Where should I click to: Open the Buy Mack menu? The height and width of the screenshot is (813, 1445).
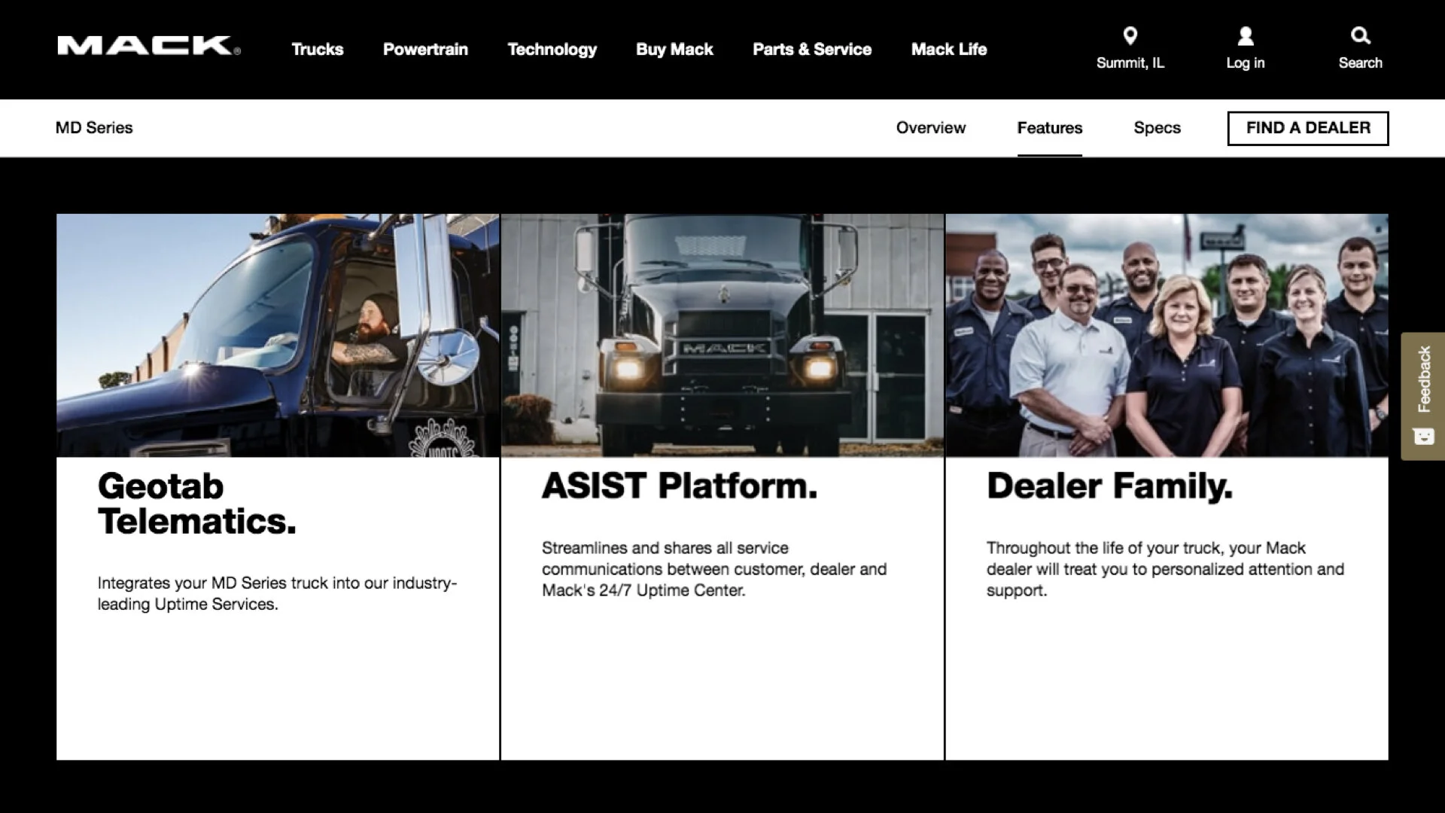[674, 50]
